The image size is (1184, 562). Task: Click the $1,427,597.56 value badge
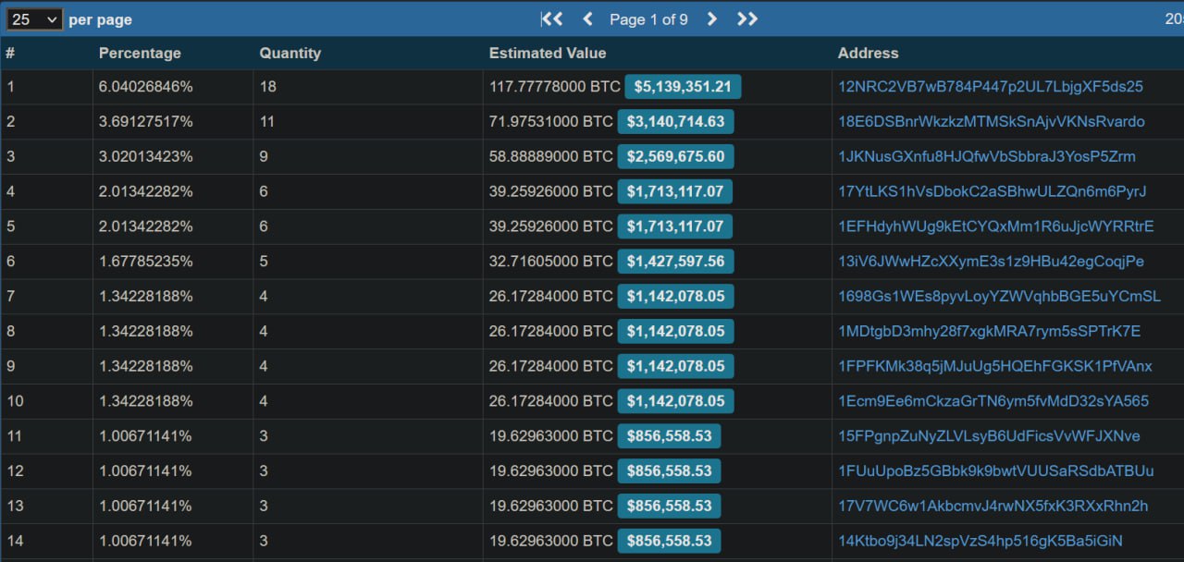point(675,262)
